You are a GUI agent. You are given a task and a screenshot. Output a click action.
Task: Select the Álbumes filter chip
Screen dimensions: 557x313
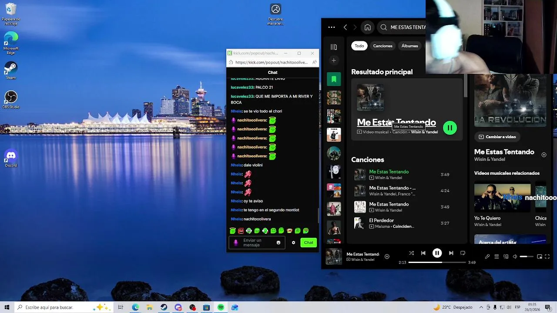point(409,46)
